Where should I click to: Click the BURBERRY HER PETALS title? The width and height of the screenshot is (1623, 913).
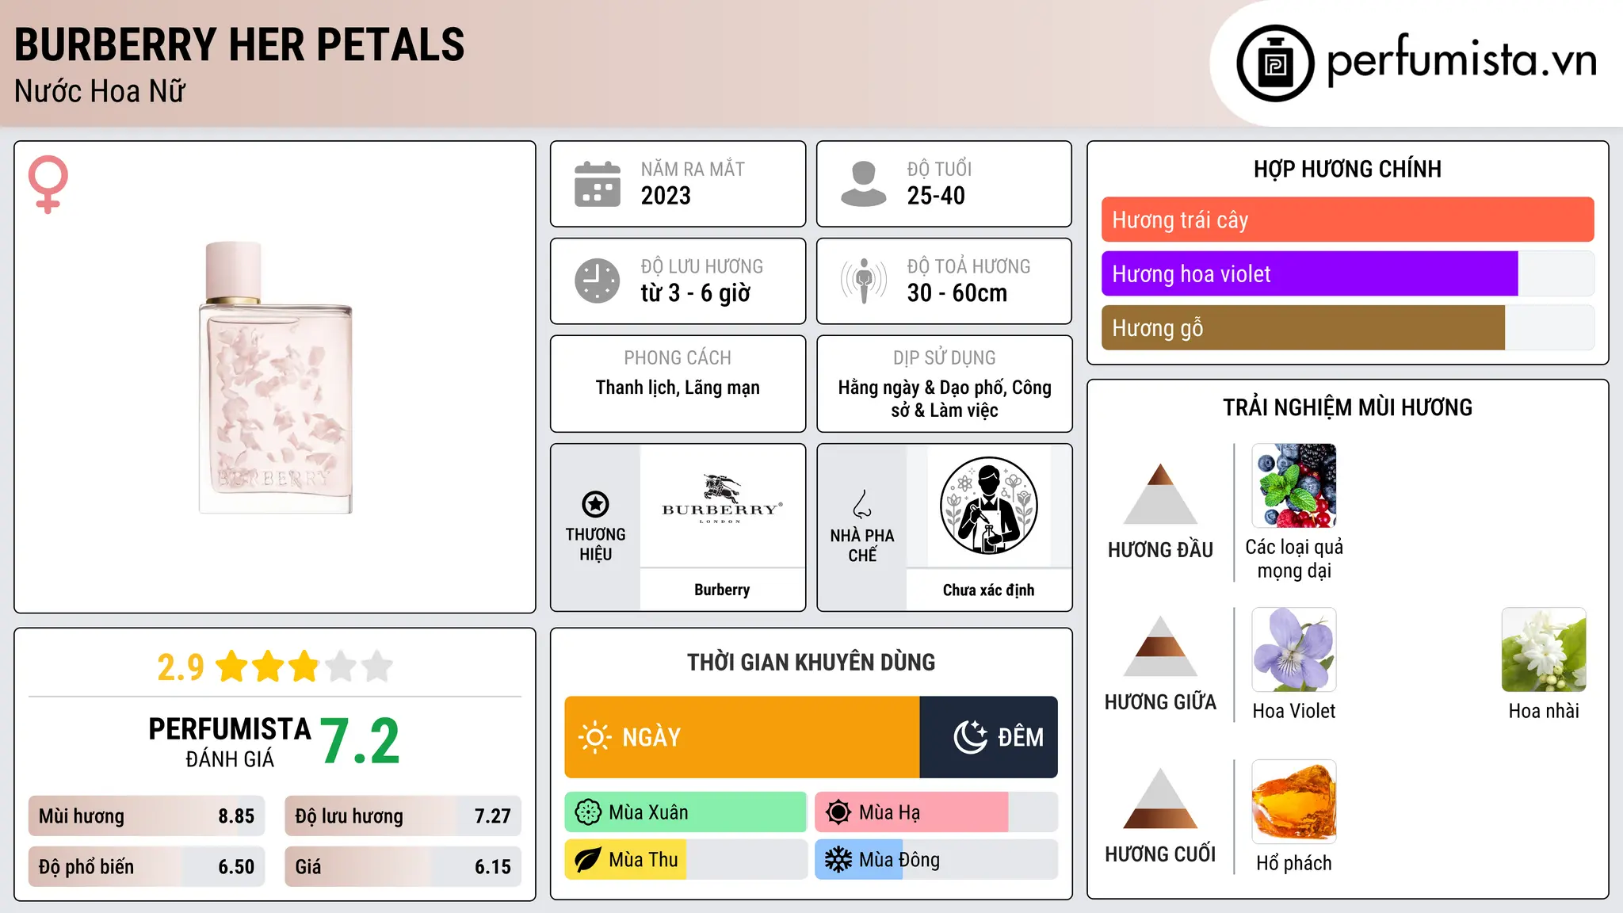[239, 44]
